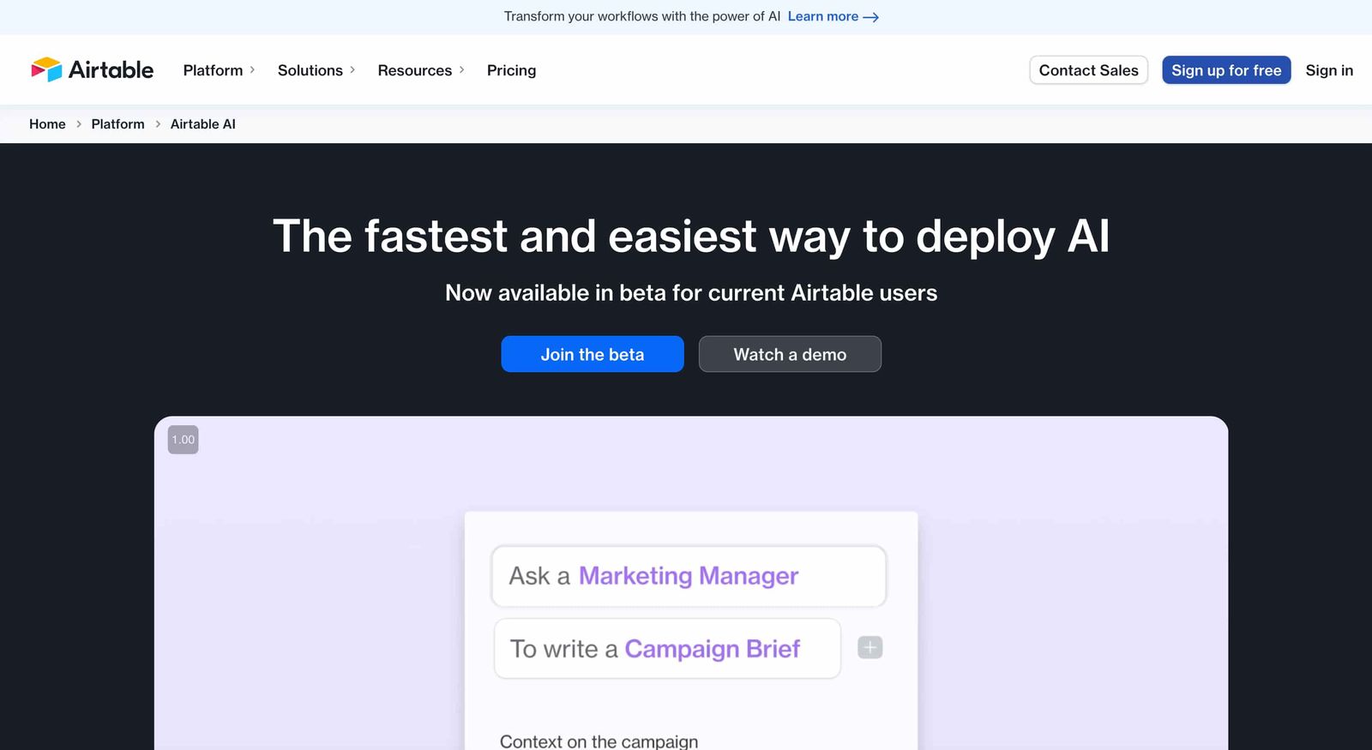Screen dimensions: 1372x750
Task: Click the Contact Sales button
Action: click(1088, 70)
